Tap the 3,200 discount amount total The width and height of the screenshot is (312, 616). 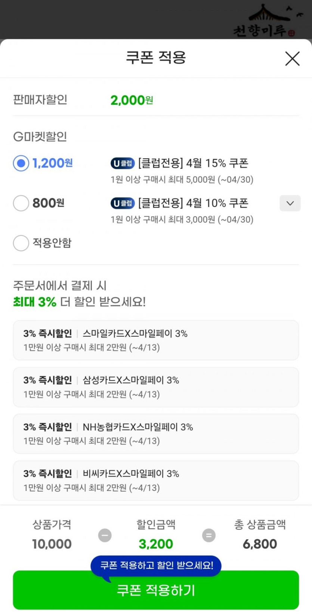(156, 544)
